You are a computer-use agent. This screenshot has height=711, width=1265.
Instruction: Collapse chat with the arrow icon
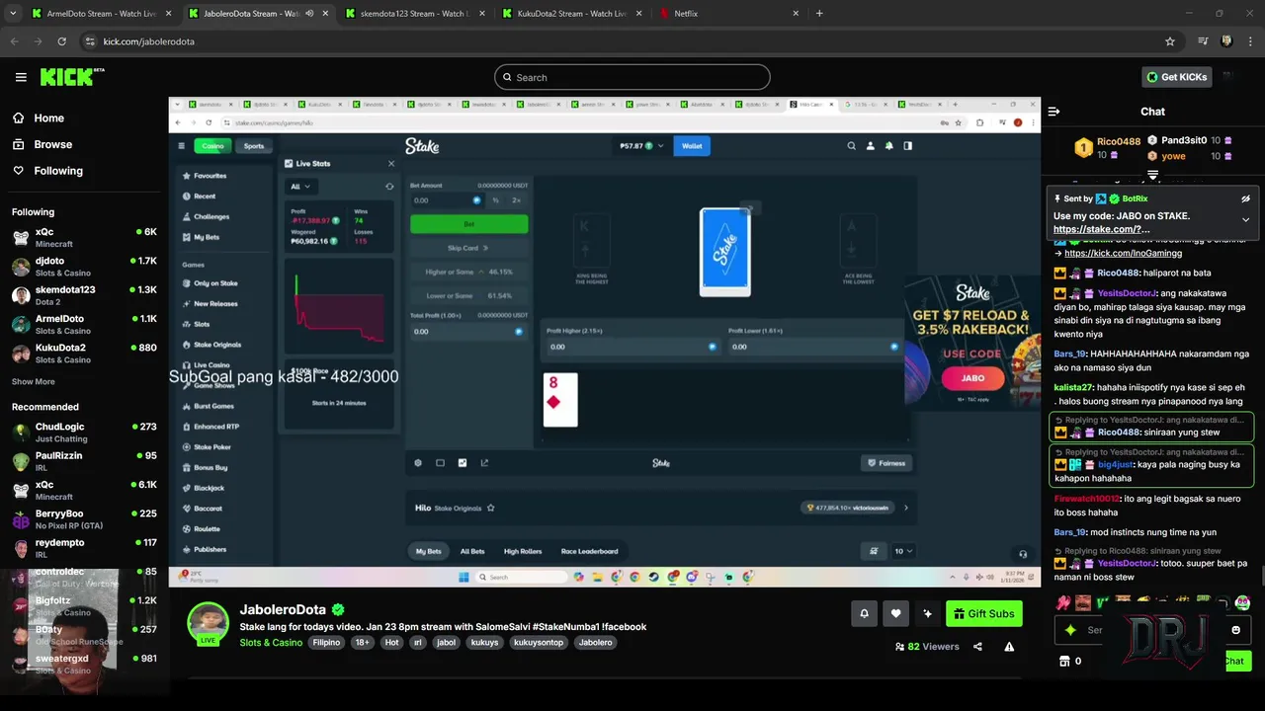(1054, 112)
